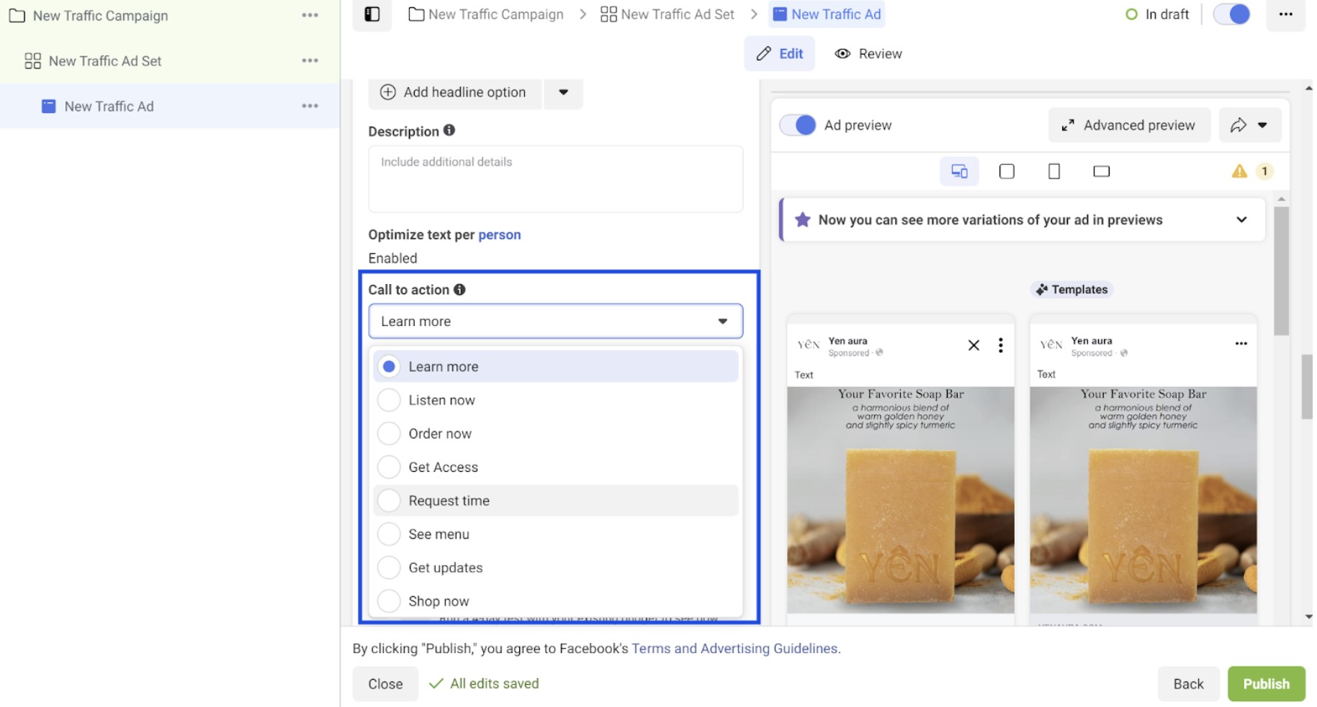Image resolution: width=1317 pixels, height=707 pixels.
Task: Collapse the ad variations notice banner
Action: point(1240,219)
